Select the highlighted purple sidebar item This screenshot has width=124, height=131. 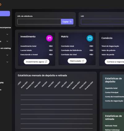(5, 14)
